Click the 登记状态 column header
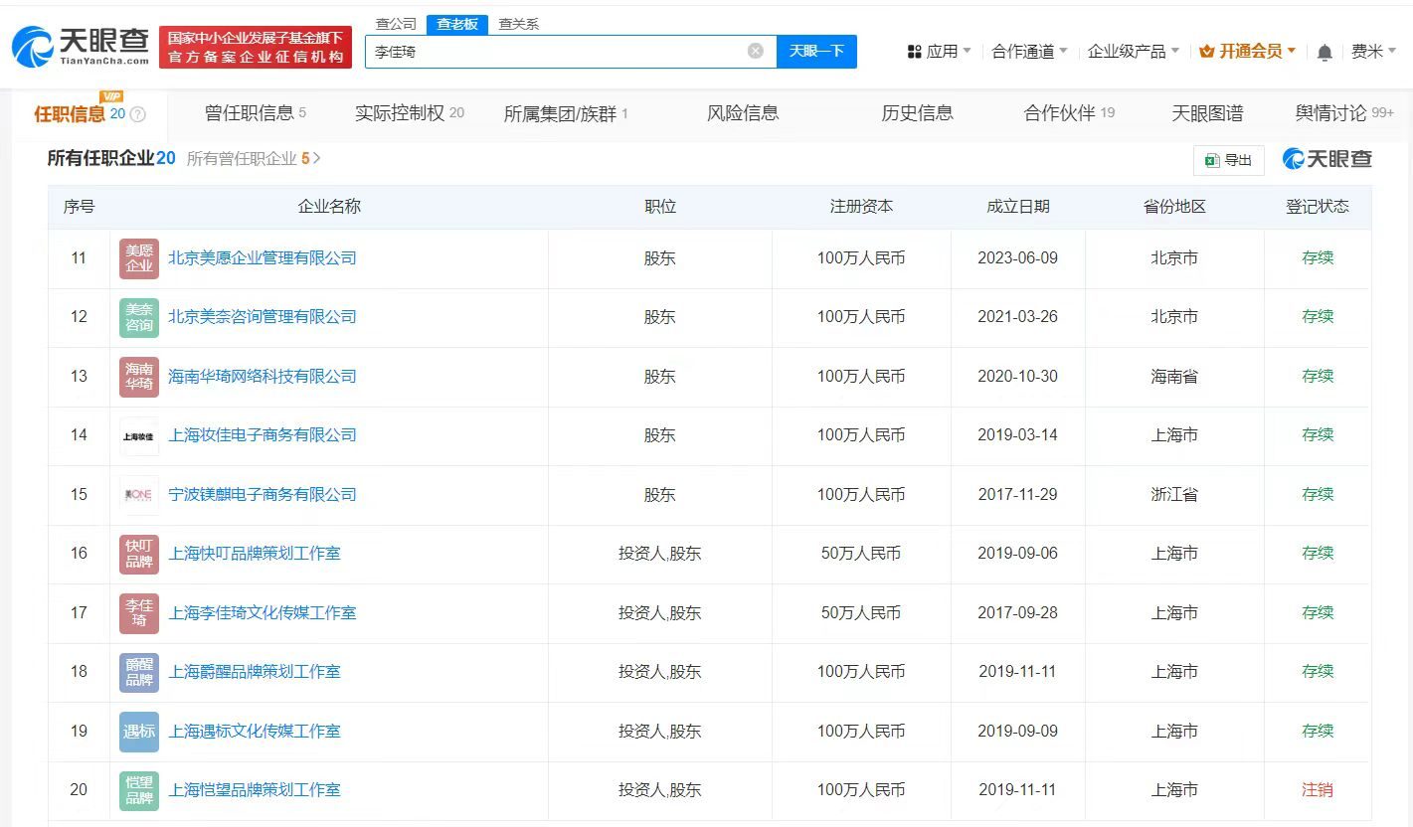 [1318, 207]
